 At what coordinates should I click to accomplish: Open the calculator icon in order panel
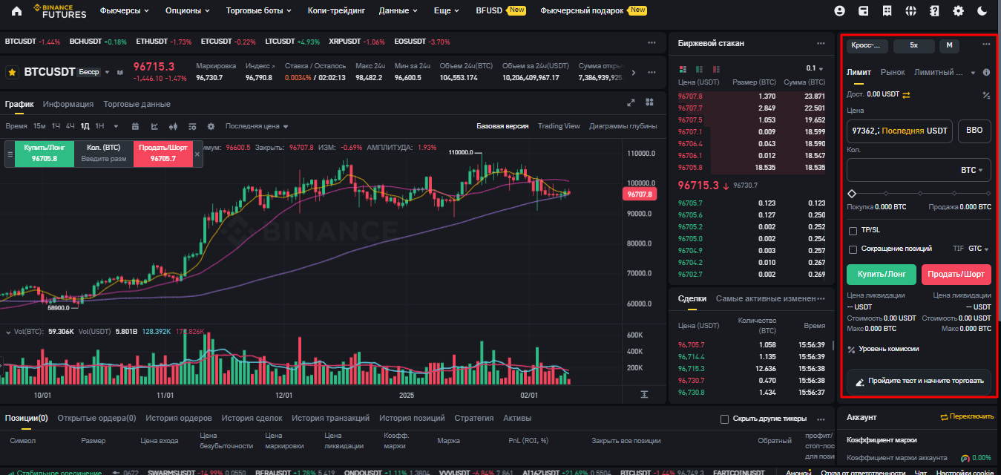coord(986,95)
